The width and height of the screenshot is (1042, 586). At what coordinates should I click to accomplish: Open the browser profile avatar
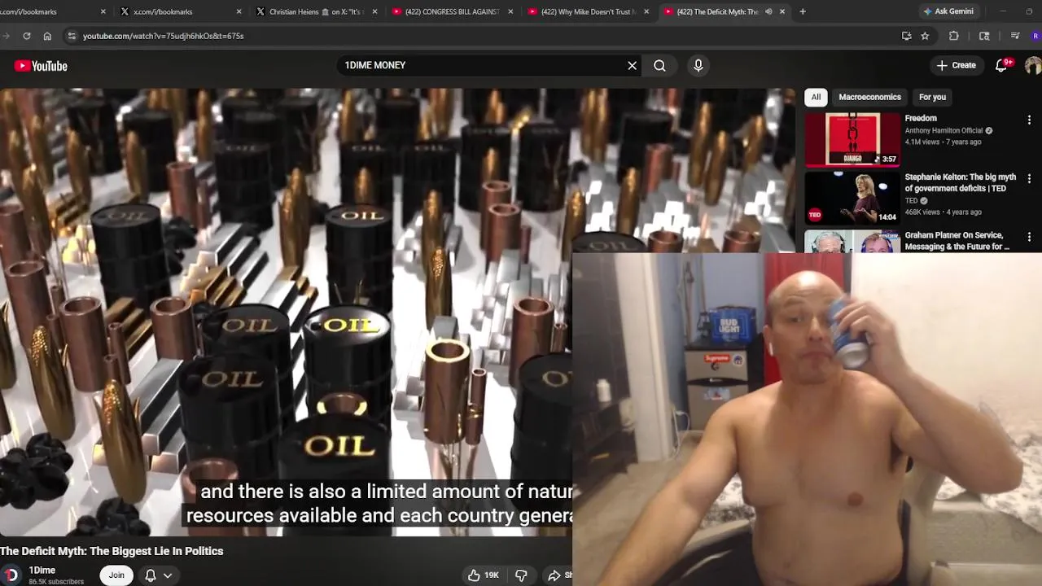coord(1035,36)
